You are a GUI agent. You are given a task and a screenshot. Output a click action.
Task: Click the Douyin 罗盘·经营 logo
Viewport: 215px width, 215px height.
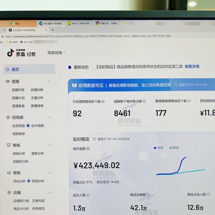click(21, 53)
